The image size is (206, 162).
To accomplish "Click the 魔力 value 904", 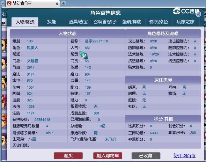I will click(88, 74).
